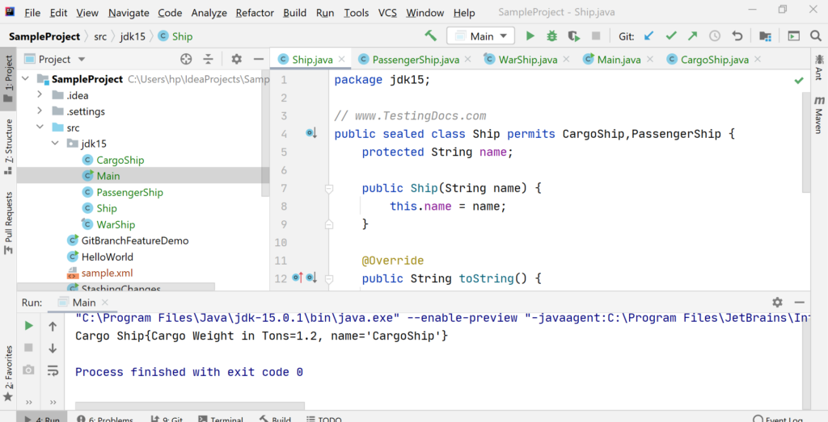Click the Rollback undo arrow icon

click(x=737, y=36)
